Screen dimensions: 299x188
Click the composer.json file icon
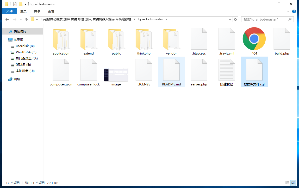[61, 70]
